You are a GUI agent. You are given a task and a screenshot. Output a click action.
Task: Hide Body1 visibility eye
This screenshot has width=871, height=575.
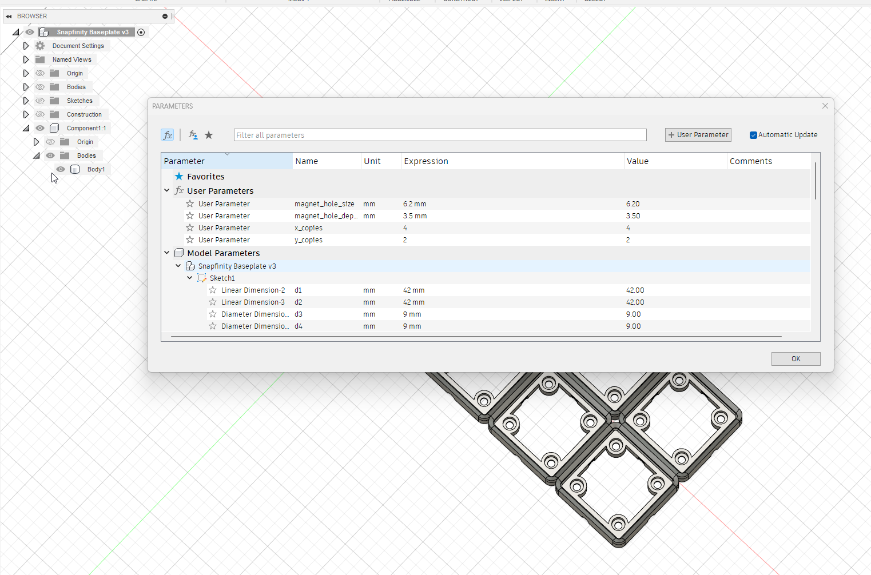pos(61,169)
